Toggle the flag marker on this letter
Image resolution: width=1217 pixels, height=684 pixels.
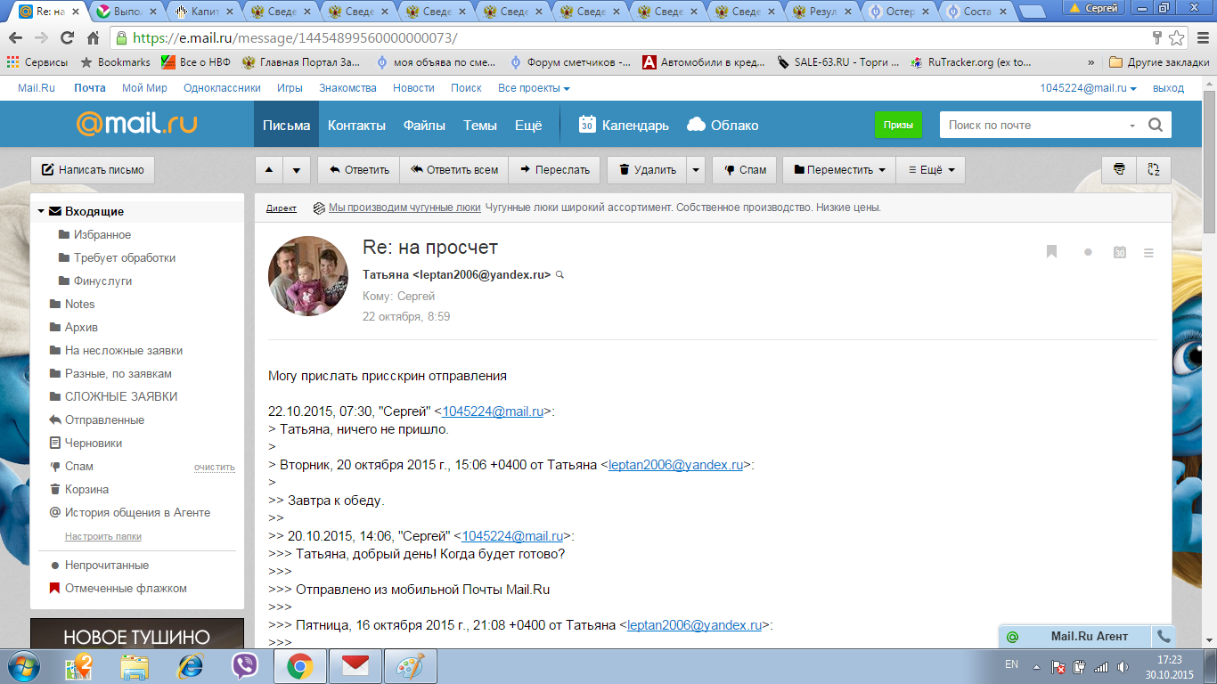(x=1051, y=253)
